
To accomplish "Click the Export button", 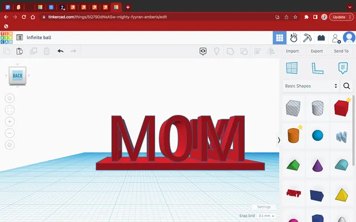I will 317,51.
